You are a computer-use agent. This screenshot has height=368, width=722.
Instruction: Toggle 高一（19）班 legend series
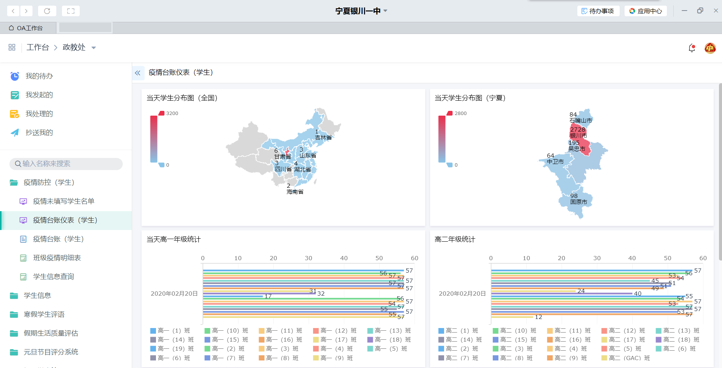coord(172,349)
